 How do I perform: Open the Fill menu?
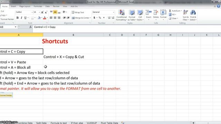173,14
